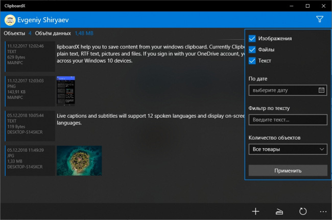Click the Evgeniy Shiryaev user name
The width and height of the screenshot is (332, 220).
(43, 20)
